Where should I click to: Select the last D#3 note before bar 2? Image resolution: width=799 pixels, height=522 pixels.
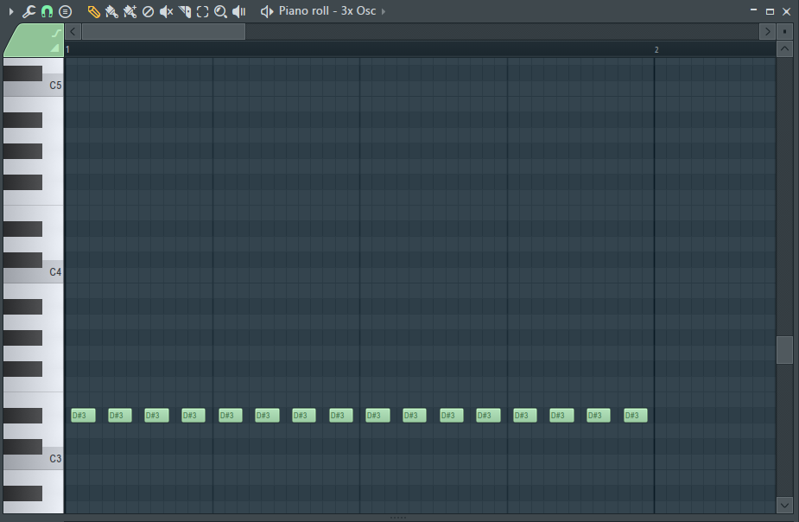(x=636, y=416)
